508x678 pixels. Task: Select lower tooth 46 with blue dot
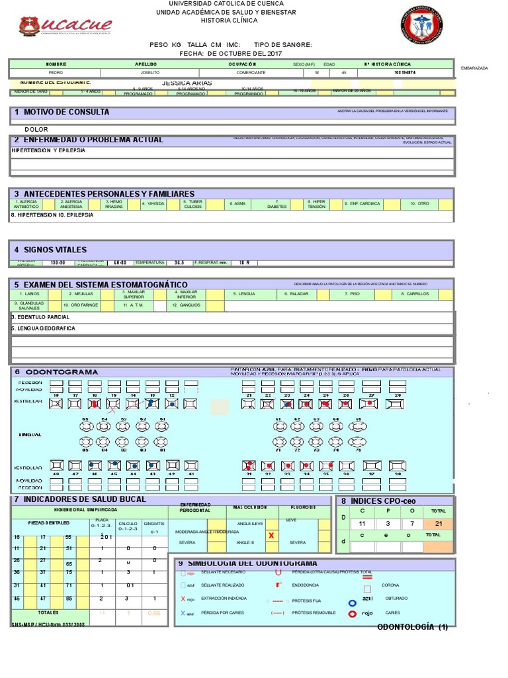[95, 465]
